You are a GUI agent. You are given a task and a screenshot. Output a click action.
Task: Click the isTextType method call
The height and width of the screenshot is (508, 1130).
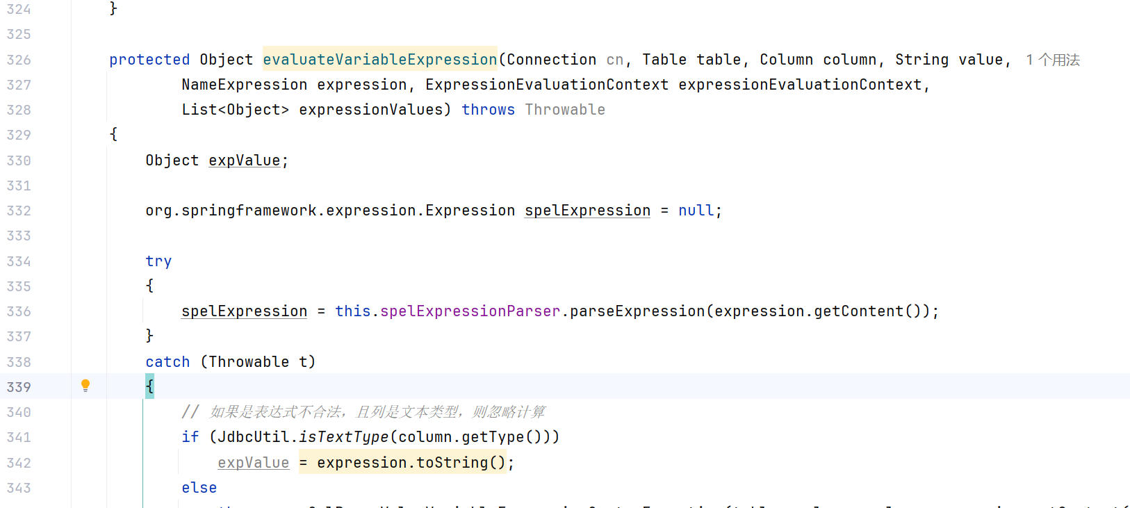tap(343, 437)
